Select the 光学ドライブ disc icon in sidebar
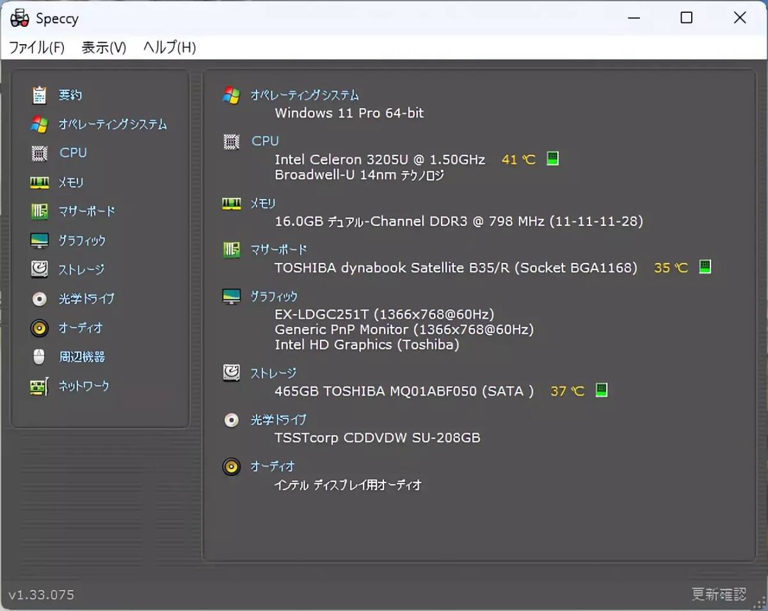This screenshot has height=611, width=768. 40,299
